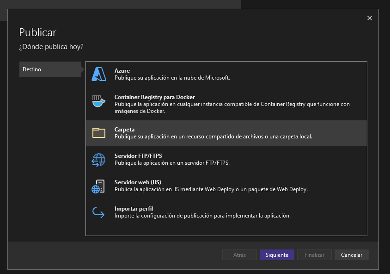Choose Container Registry para Docker as destination
Image resolution: width=390 pixels, height=274 pixels.
(x=208, y=102)
